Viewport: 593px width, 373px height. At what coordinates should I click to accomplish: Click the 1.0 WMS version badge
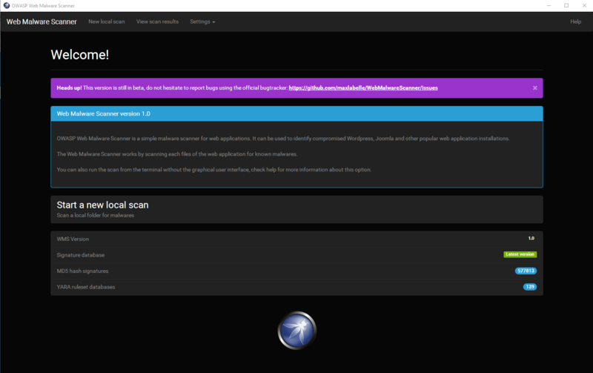point(531,239)
